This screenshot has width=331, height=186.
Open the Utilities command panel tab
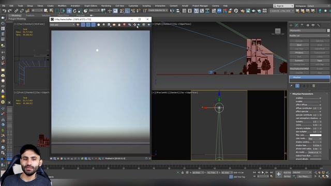[x=319, y=25]
